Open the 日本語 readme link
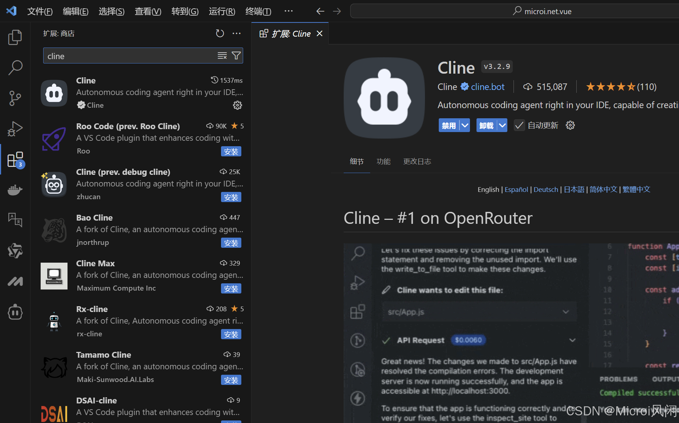 [574, 189]
